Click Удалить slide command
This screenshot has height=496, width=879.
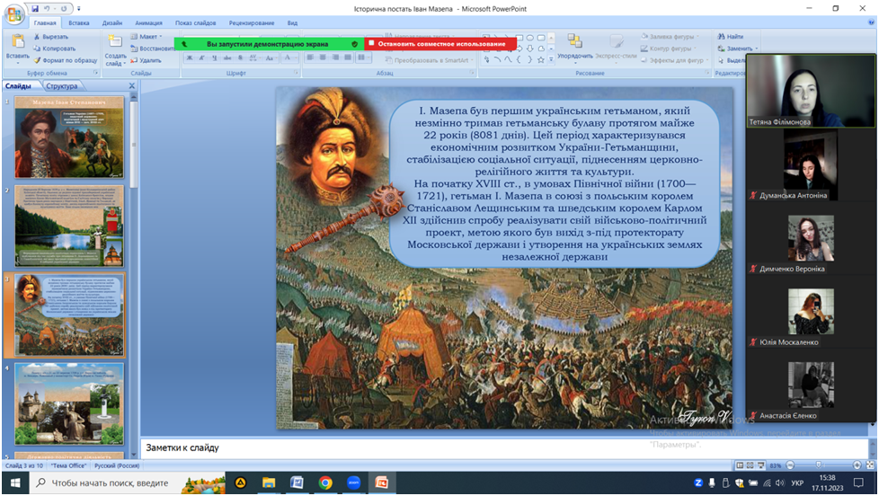(150, 60)
